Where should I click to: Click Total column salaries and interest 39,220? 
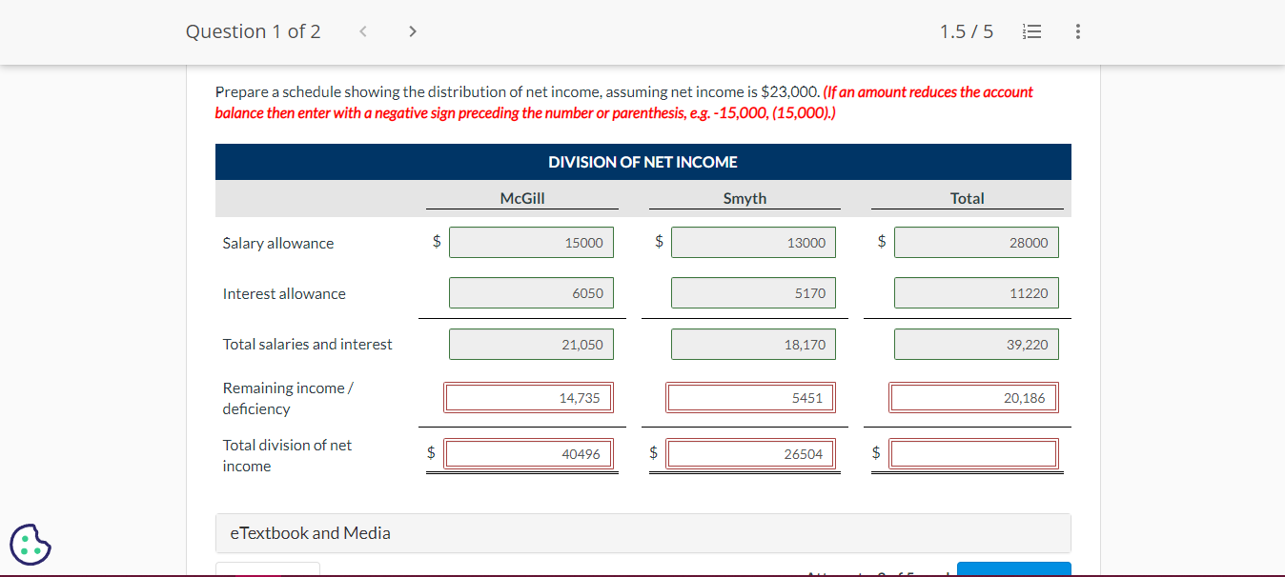click(976, 345)
